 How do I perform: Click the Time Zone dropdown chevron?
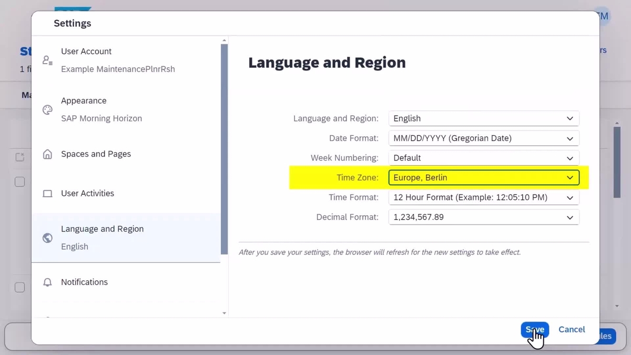pos(570,177)
